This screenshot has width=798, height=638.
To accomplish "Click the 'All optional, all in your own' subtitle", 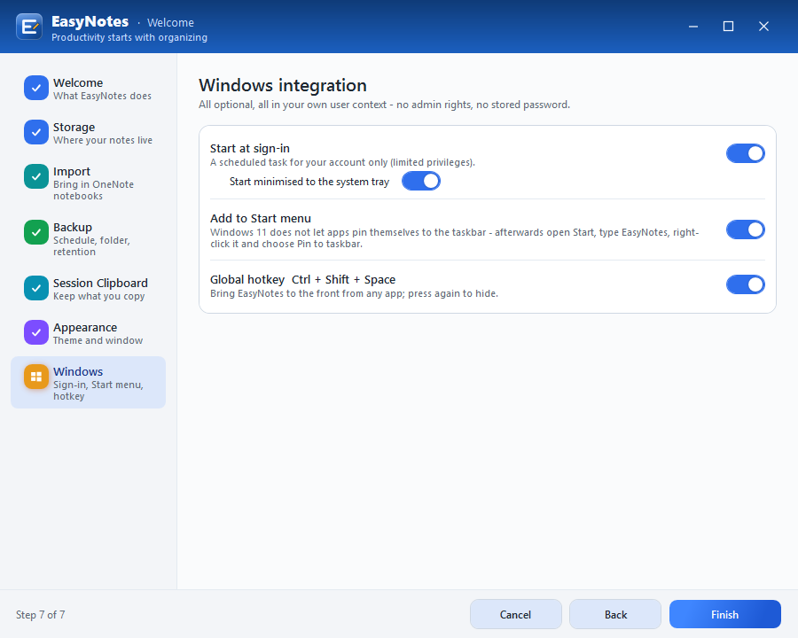I will tap(384, 105).
